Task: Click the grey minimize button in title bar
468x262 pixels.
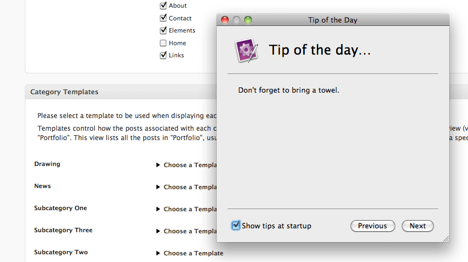Action: click(x=236, y=20)
